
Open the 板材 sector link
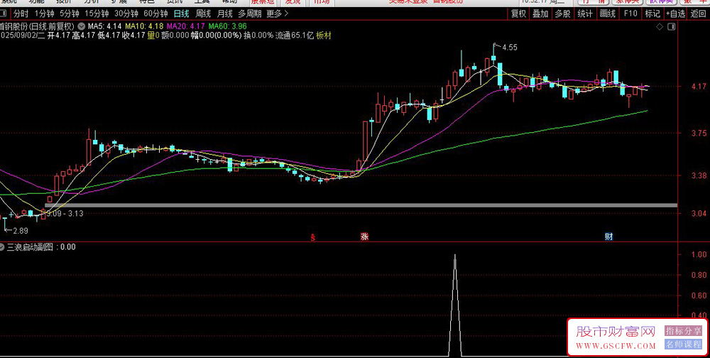[x=324, y=36]
